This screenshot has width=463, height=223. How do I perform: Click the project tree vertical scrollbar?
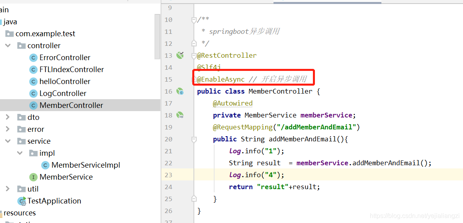pos(157,36)
